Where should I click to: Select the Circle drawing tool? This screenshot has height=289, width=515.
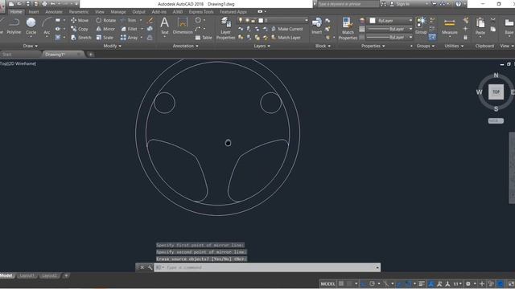(31, 26)
